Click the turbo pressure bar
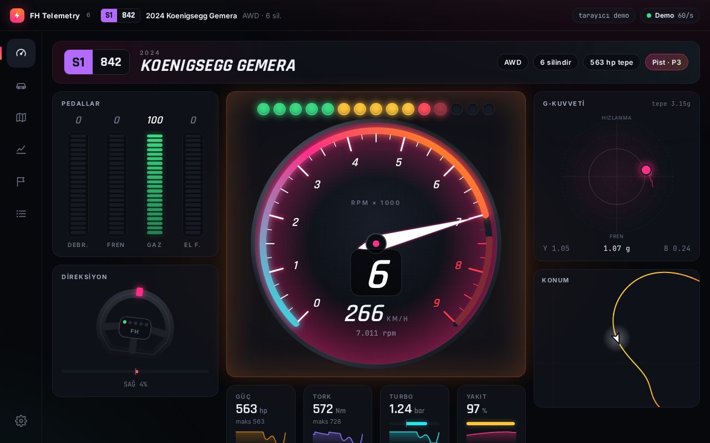Viewport: 710px width, 443px height. pyautogui.click(x=414, y=424)
